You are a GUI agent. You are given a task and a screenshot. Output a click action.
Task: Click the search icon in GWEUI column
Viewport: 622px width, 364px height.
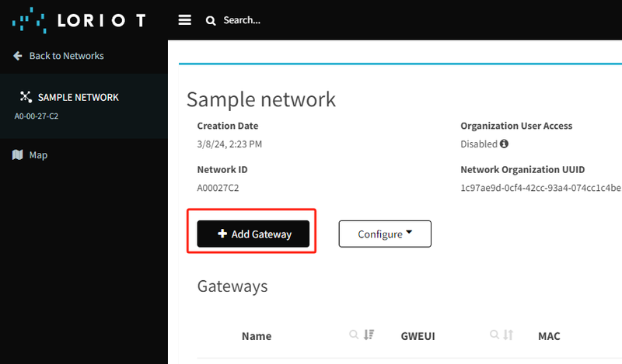coord(494,335)
